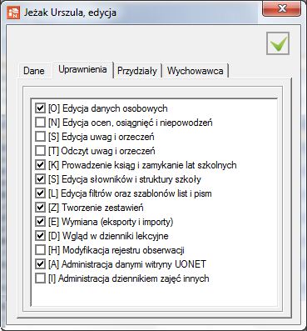
Task: Click the application icon in title bar
Action: (x=13, y=13)
